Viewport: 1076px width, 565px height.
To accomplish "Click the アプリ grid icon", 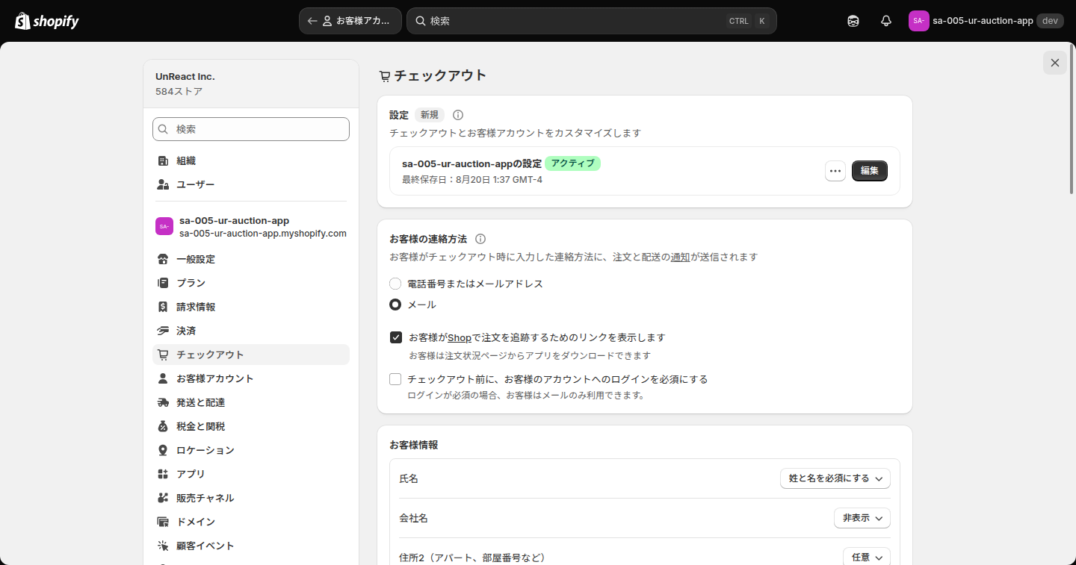I will pyautogui.click(x=163, y=474).
